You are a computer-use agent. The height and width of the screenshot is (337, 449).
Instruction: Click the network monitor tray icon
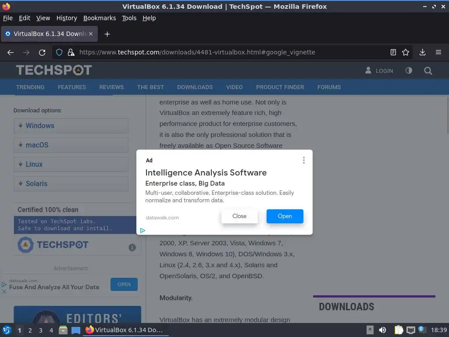(x=411, y=330)
